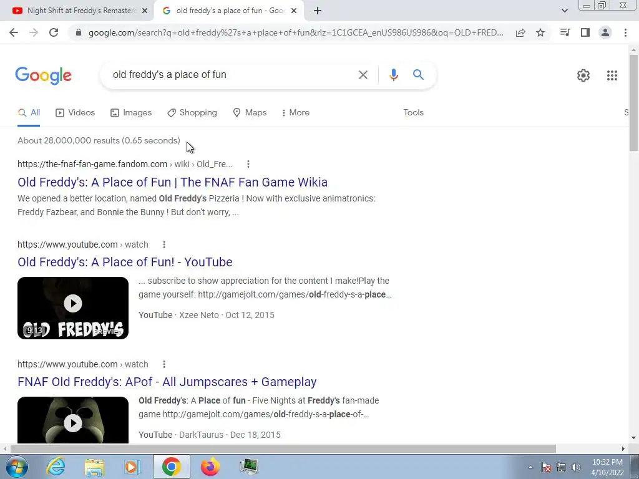The image size is (639, 479).
Task: Click the padlock site info icon
Action: pos(79,32)
